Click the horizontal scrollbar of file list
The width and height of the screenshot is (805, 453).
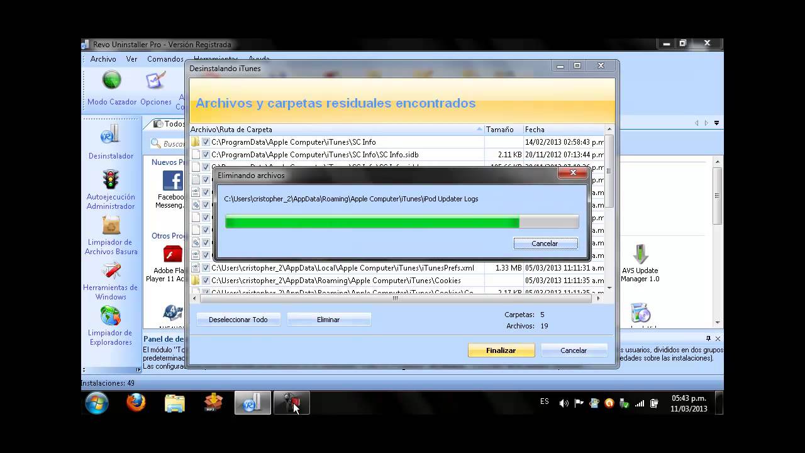click(x=396, y=299)
